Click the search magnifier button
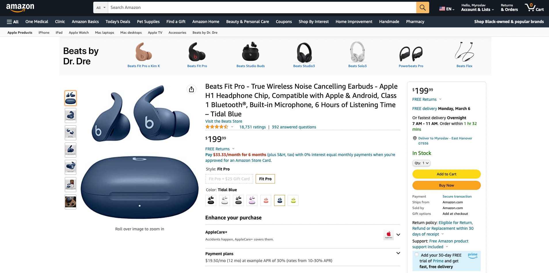The width and height of the screenshot is (549, 273). tap(422, 7)
